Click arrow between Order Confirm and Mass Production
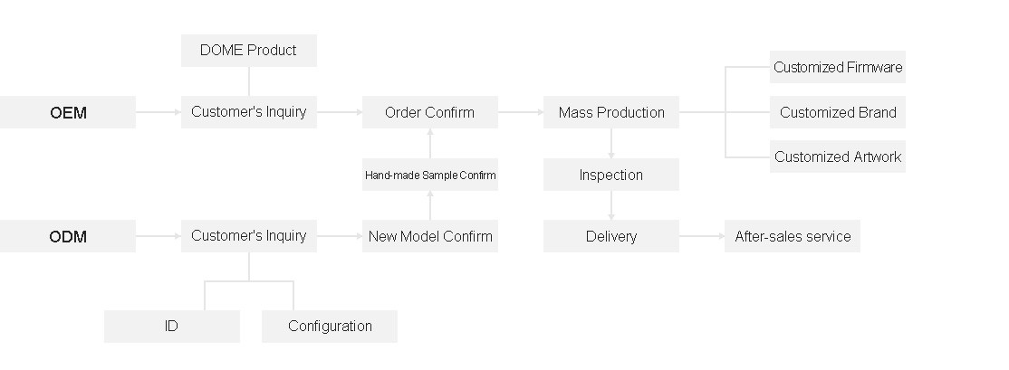The image size is (1009, 370). point(520,112)
